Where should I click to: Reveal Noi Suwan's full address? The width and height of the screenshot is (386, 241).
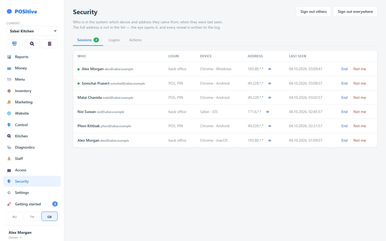[x=268, y=112]
